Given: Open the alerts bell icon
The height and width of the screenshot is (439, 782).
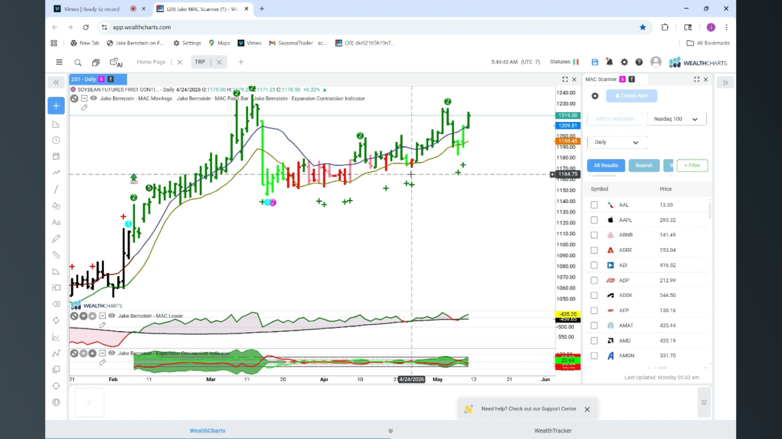Looking at the screenshot, I should click(x=609, y=62).
